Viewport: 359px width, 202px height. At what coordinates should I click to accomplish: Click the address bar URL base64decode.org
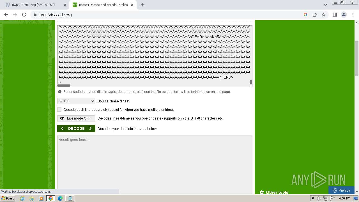(56, 15)
